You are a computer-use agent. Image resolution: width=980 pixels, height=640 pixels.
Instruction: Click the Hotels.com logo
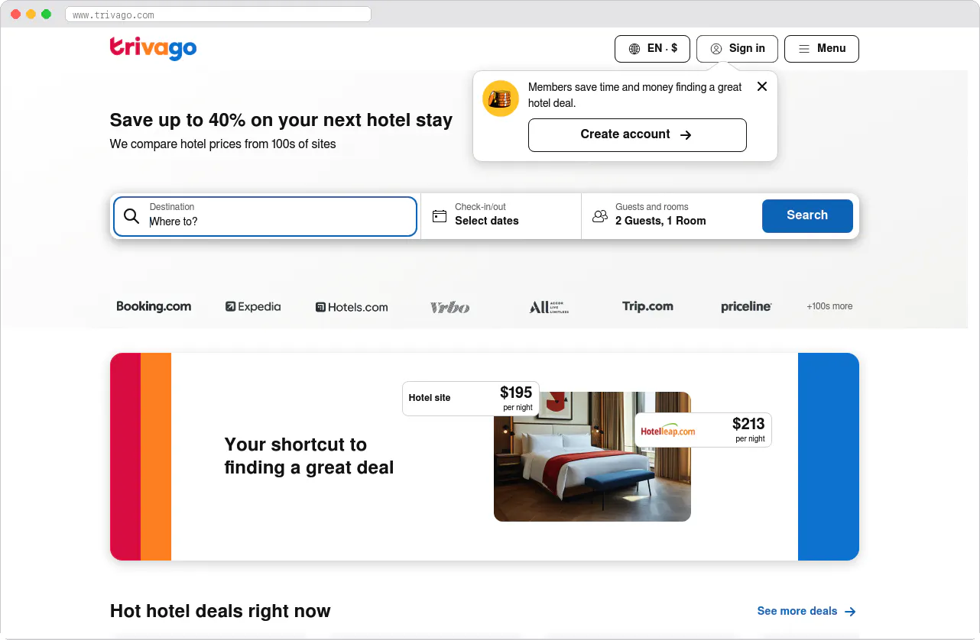[352, 306]
